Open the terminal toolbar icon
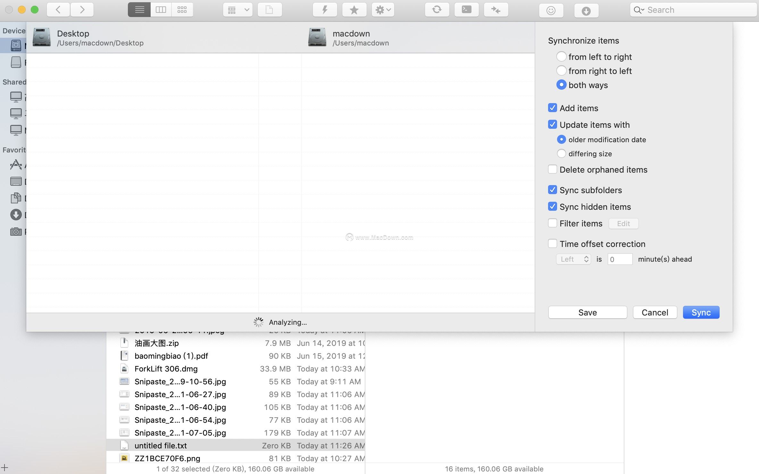 tap(466, 10)
